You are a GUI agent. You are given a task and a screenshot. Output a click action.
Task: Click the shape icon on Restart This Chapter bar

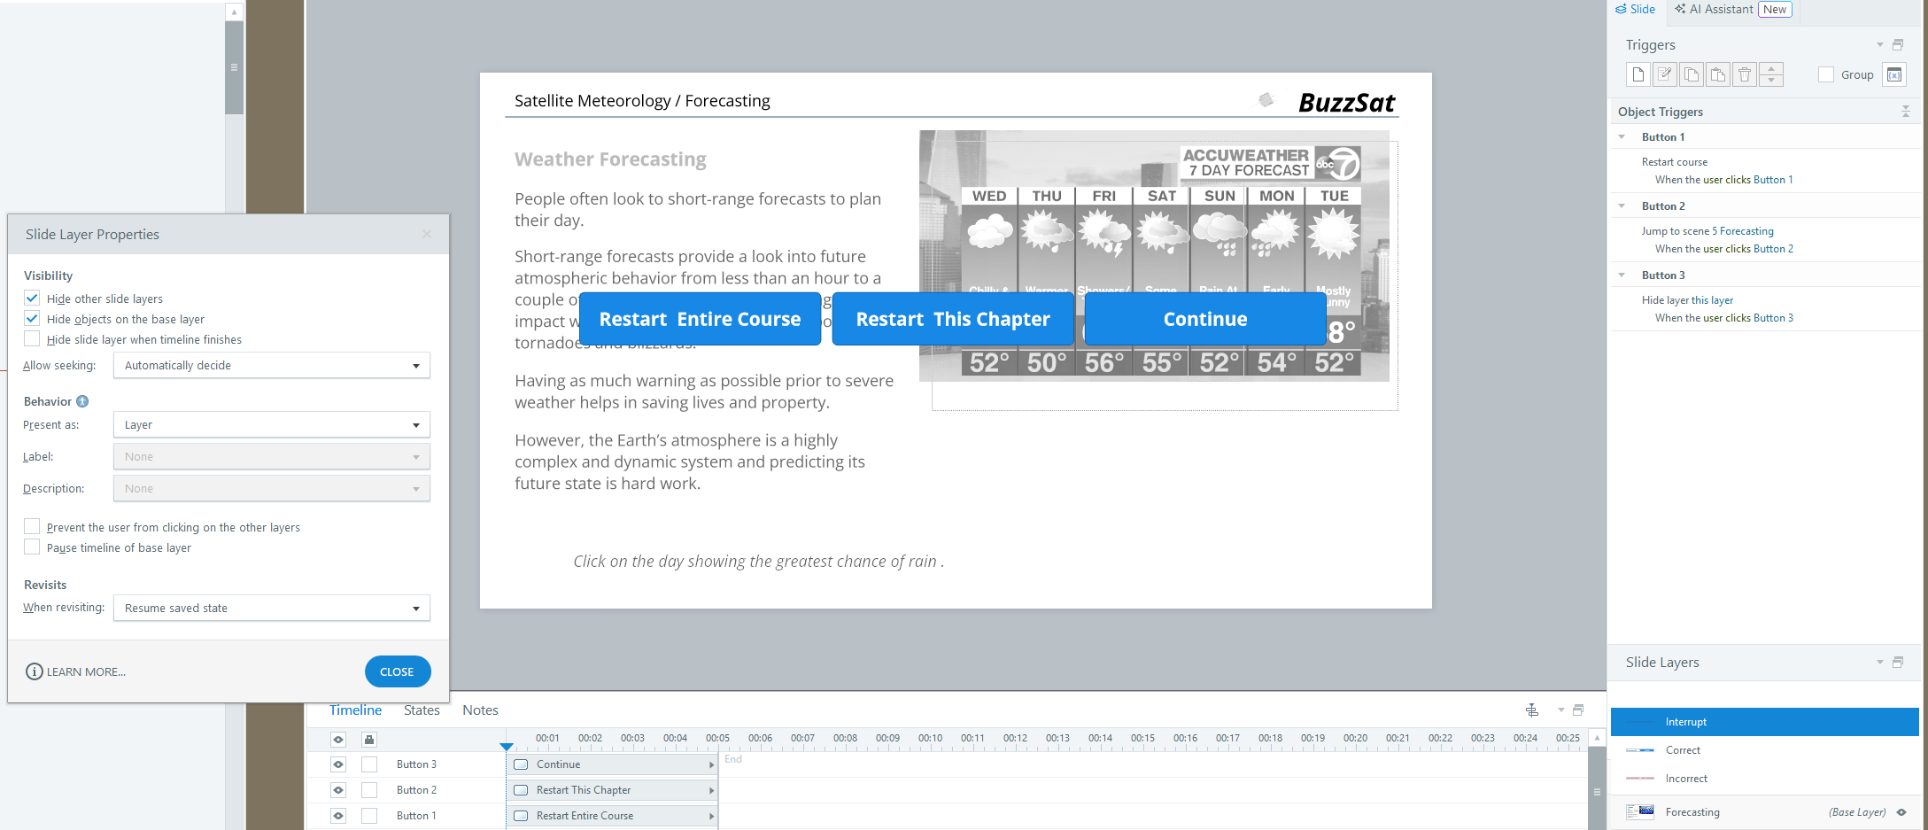[x=521, y=790]
